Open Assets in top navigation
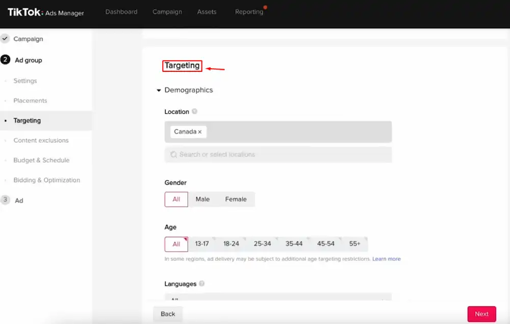Image resolution: width=510 pixels, height=324 pixels. pyautogui.click(x=207, y=12)
